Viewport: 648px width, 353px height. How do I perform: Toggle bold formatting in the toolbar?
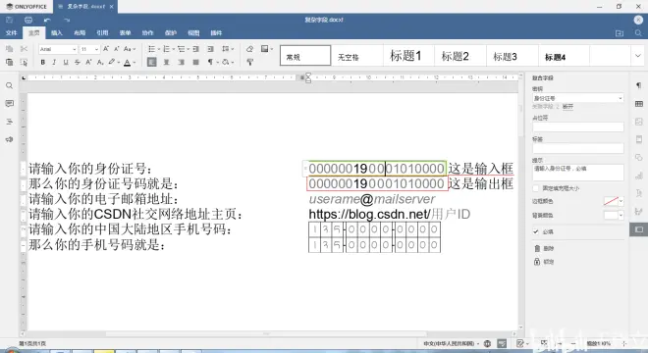click(42, 63)
